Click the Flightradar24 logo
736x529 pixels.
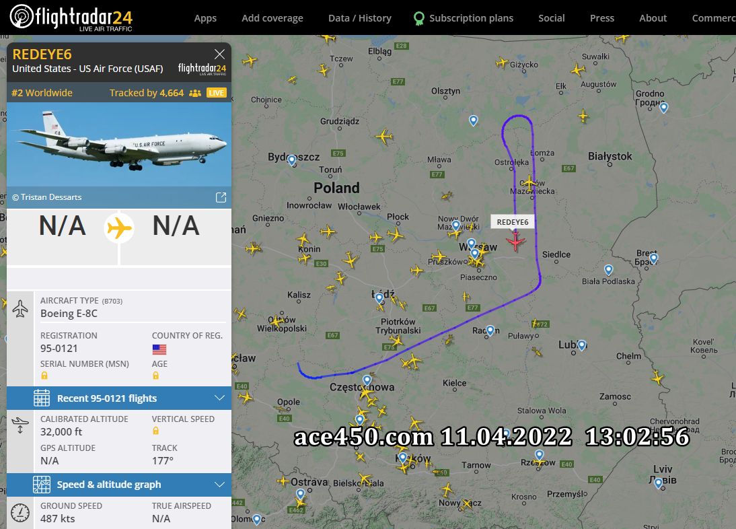point(71,18)
